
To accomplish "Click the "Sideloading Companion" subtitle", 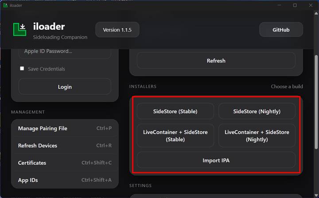I will (x=60, y=37).
